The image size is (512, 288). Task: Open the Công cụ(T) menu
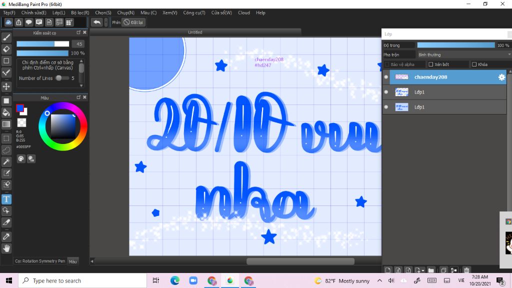coord(194,12)
